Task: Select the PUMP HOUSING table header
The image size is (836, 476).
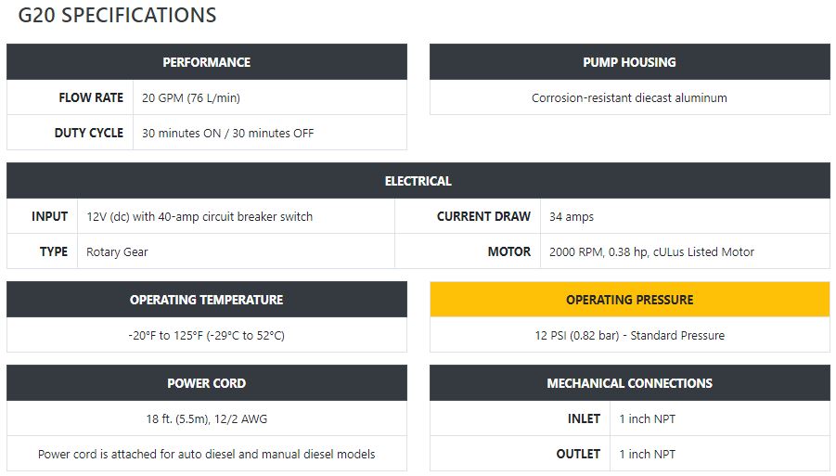Action: click(630, 62)
